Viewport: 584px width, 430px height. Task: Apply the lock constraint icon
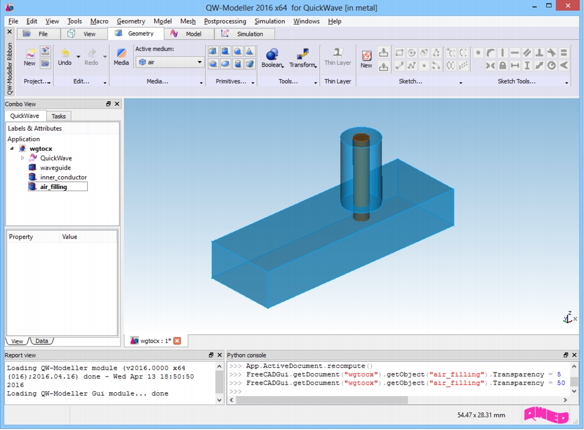tap(502, 66)
